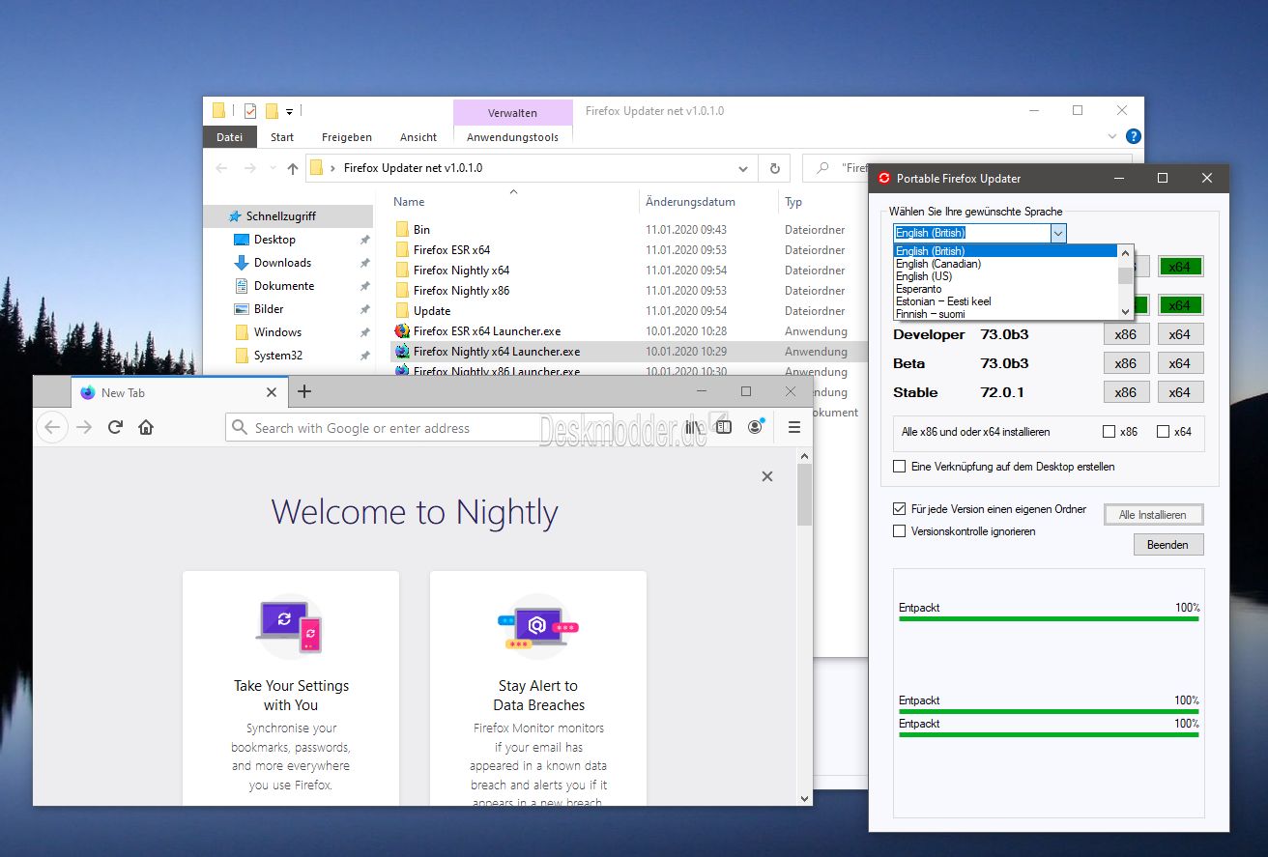Install Developer 73.0b3 x64
The image size is (1268, 857).
click(1179, 335)
